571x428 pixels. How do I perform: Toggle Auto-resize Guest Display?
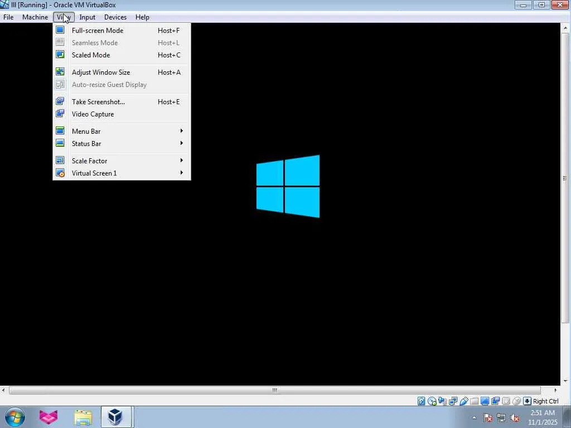[x=122, y=85]
